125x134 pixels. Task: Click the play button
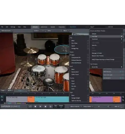point(41,107)
